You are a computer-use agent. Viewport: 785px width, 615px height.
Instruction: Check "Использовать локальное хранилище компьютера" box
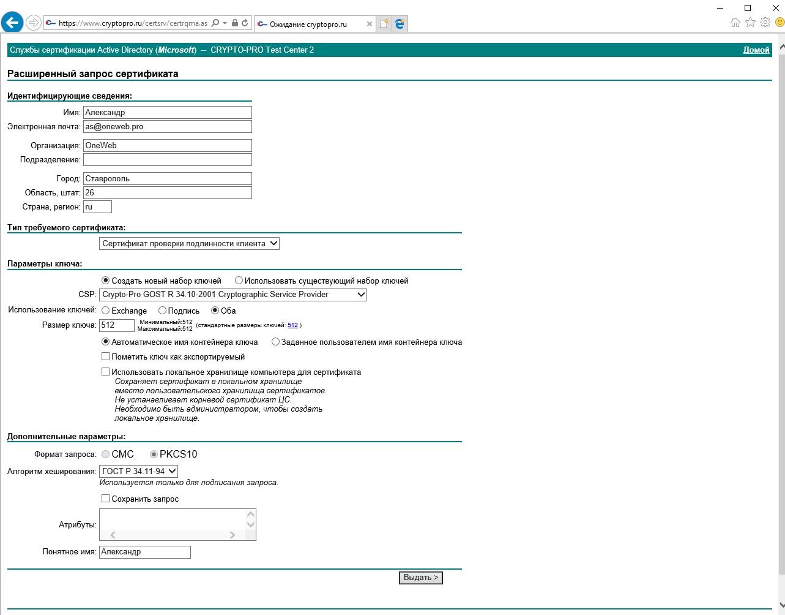(106, 372)
